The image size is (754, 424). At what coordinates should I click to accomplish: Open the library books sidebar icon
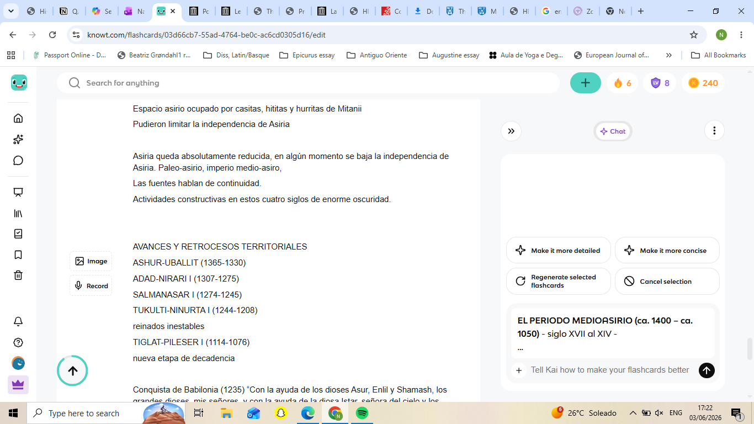tap(18, 214)
